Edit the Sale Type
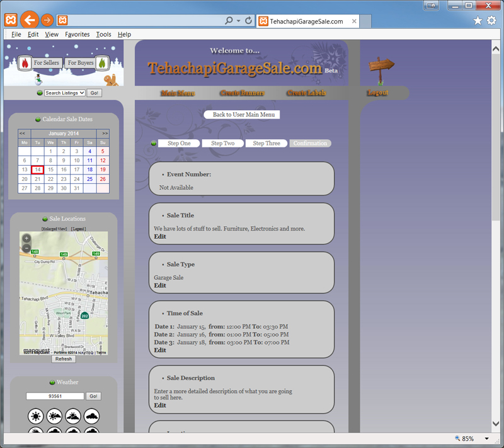 160,285
